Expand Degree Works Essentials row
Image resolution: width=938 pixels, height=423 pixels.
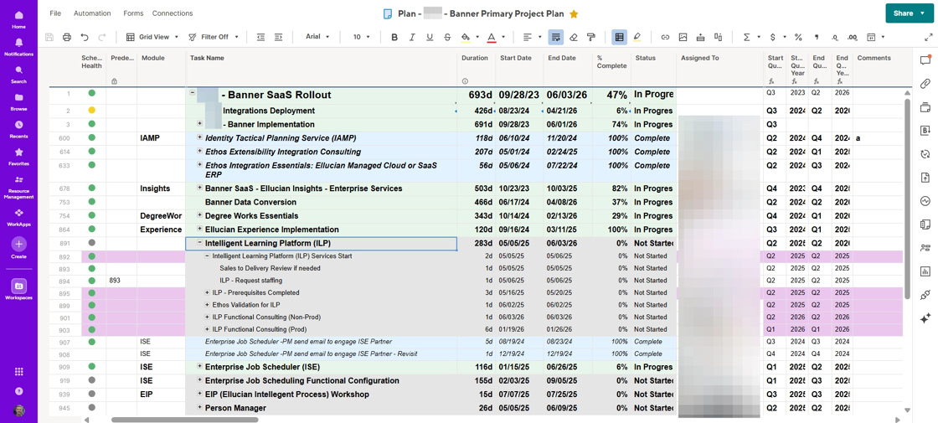pyautogui.click(x=200, y=215)
